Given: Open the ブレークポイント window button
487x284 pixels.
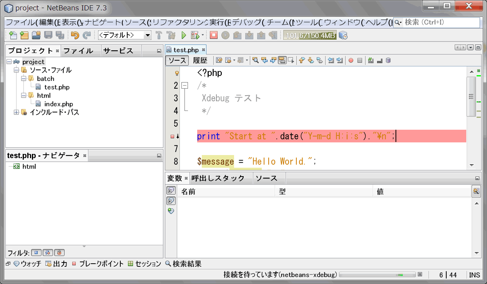Looking at the screenshot, I should pyautogui.click(x=98, y=264).
